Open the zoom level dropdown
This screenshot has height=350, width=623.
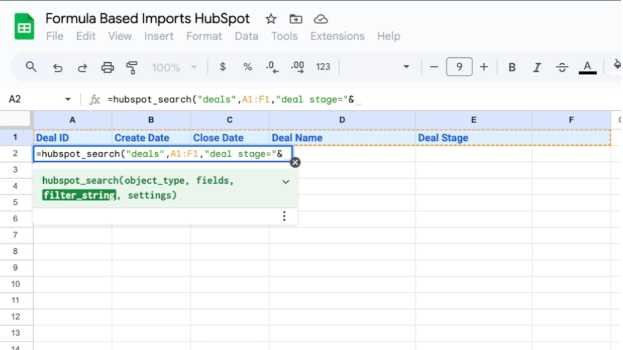pos(174,67)
